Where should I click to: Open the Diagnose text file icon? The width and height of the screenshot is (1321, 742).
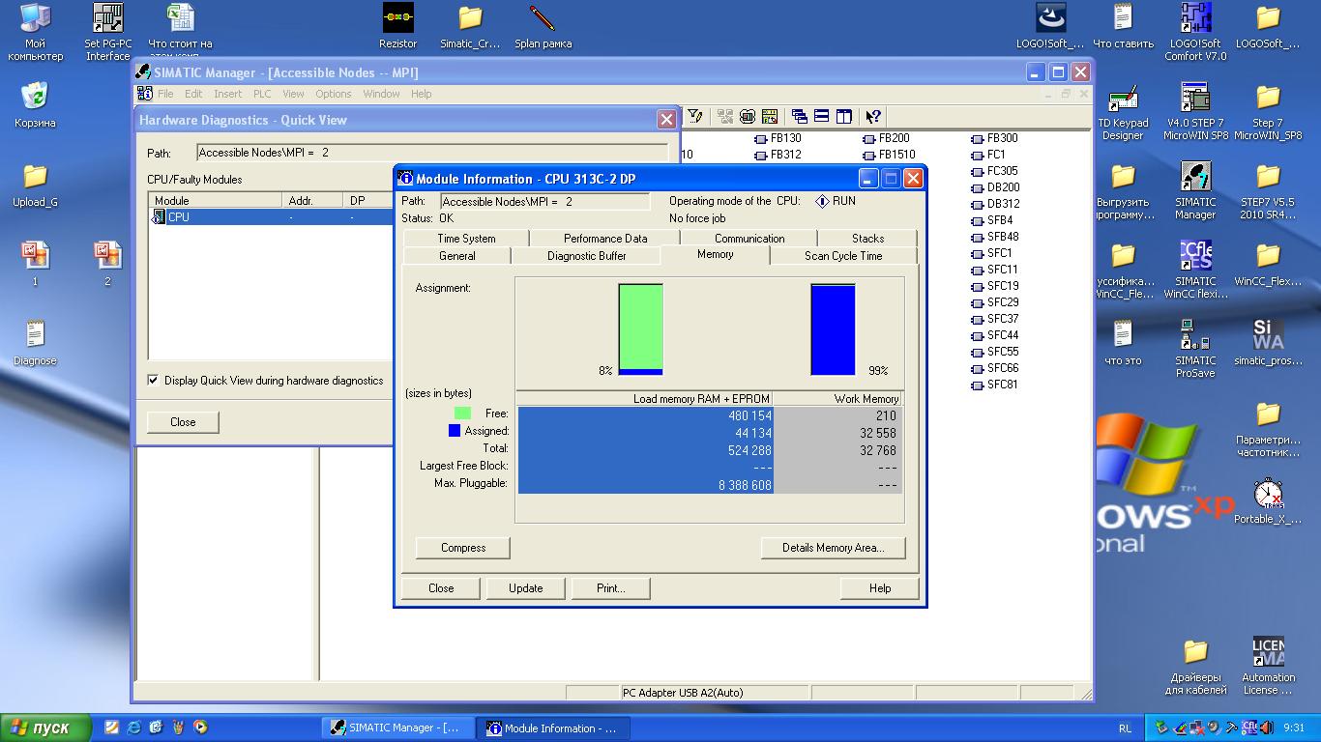(x=35, y=343)
